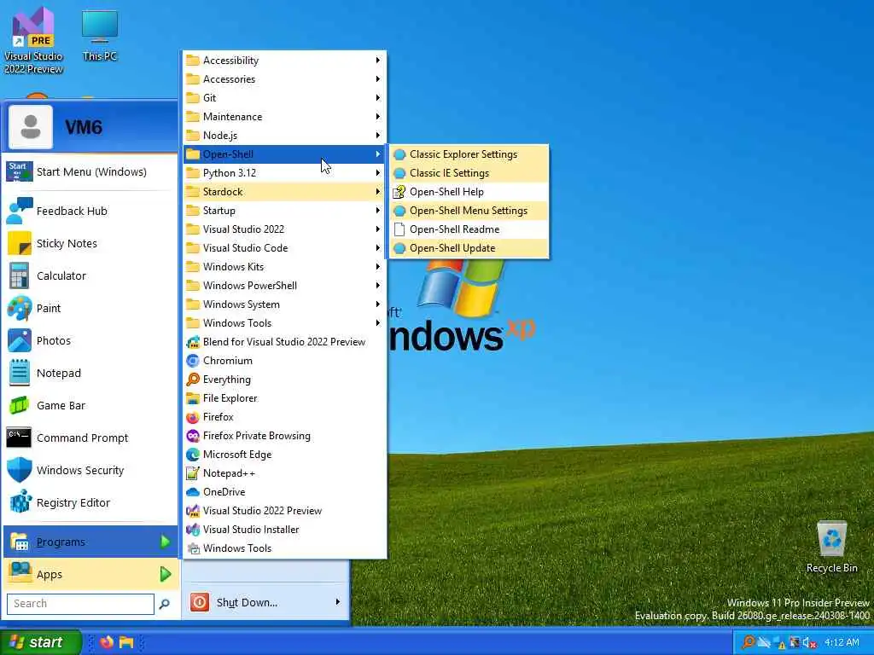Click the muted volume tray icon
This screenshot has width=874, height=655.
coord(809,643)
